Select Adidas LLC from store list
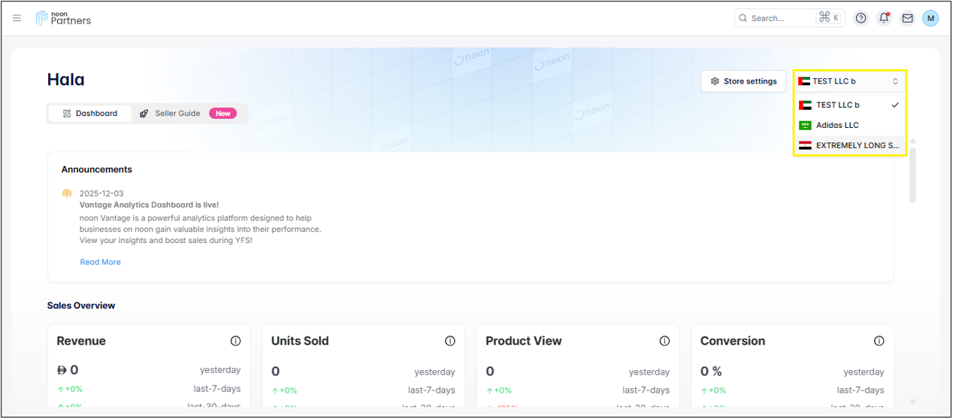Image resolution: width=953 pixels, height=419 pixels. click(837, 125)
